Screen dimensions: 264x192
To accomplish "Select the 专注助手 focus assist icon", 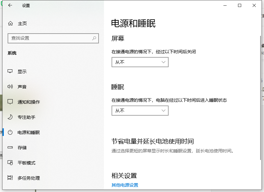I will [10, 117].
